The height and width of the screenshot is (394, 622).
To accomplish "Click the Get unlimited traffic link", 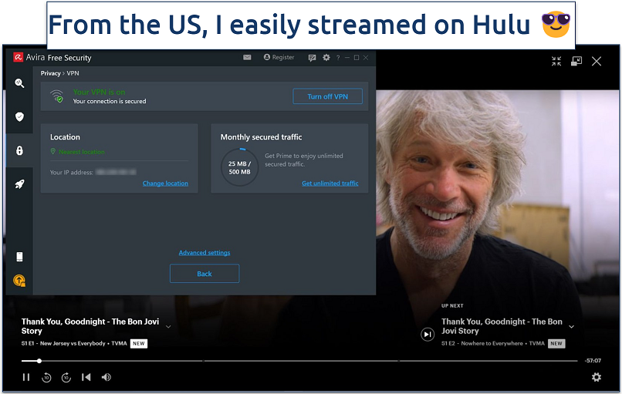I will (330, 184).
